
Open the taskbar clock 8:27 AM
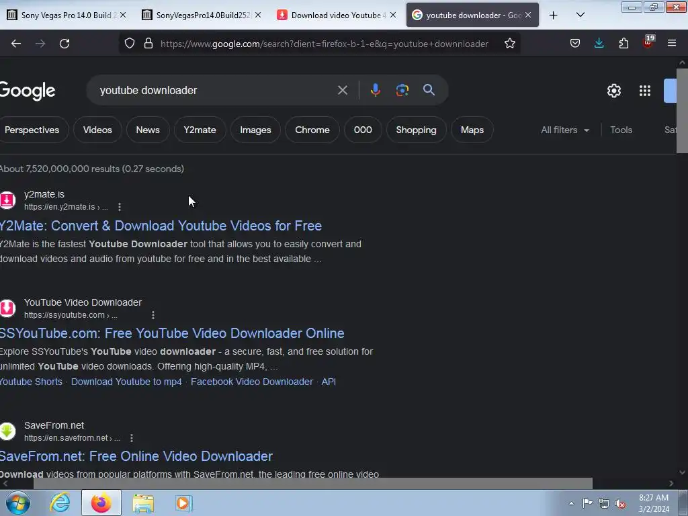[654, 503]
